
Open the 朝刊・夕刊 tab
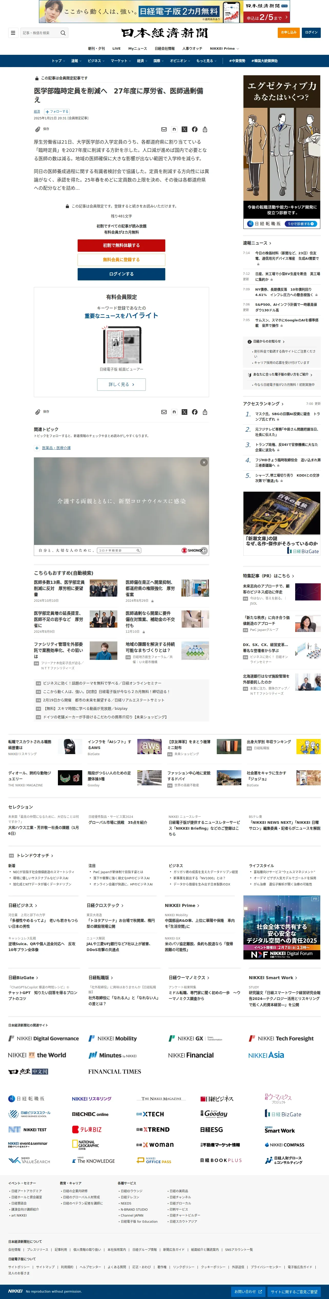[x=96, y=48]
